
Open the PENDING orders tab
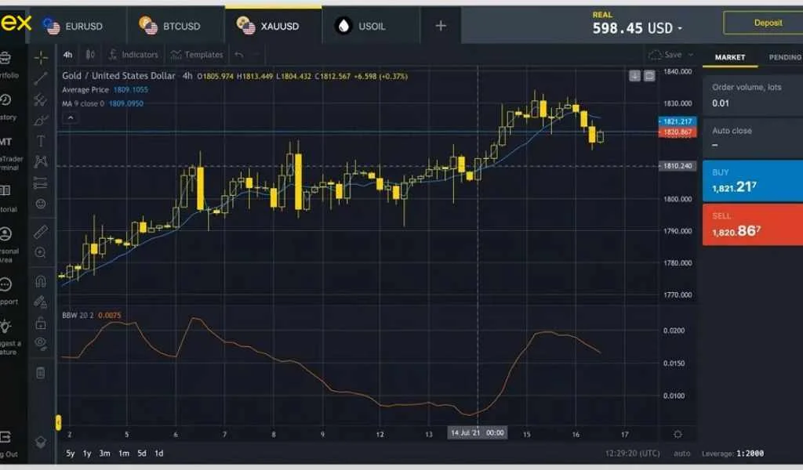pos(786,57)
